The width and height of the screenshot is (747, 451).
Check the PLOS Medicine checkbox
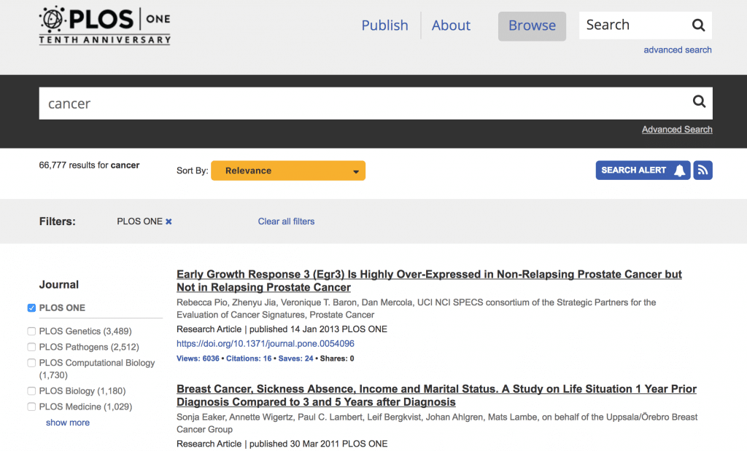(x=31, y=407)
